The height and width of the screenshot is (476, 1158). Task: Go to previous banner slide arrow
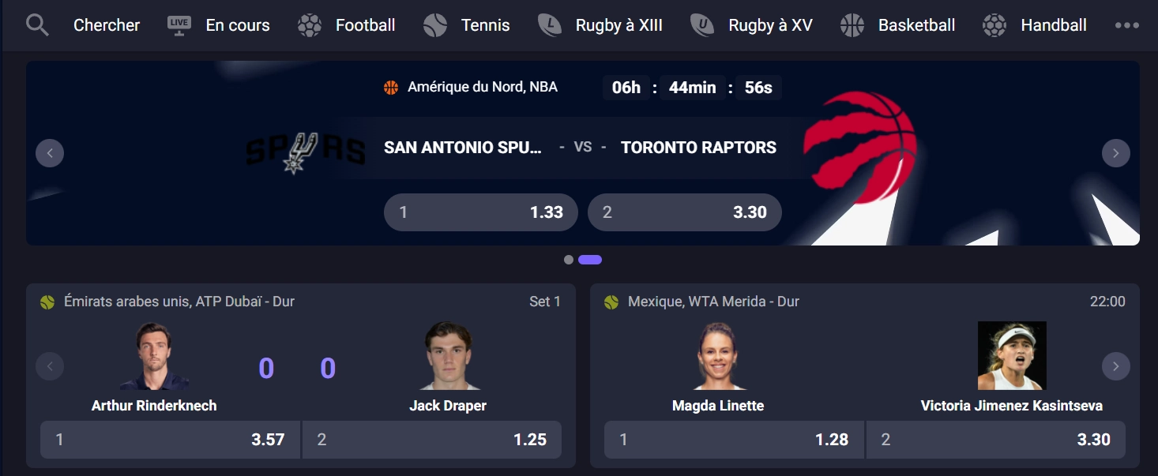[x=50, y=153]
